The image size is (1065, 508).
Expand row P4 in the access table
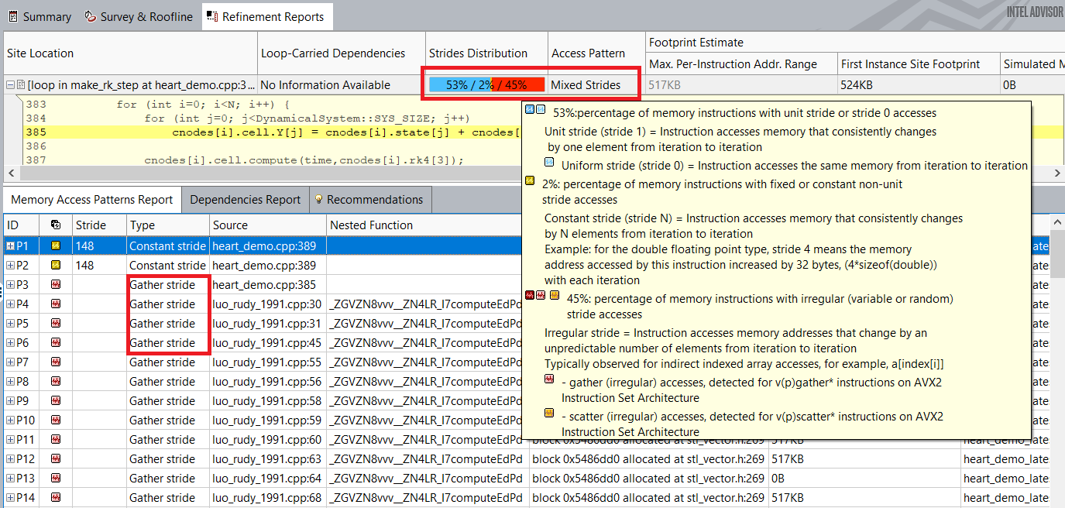click(10, 304)
